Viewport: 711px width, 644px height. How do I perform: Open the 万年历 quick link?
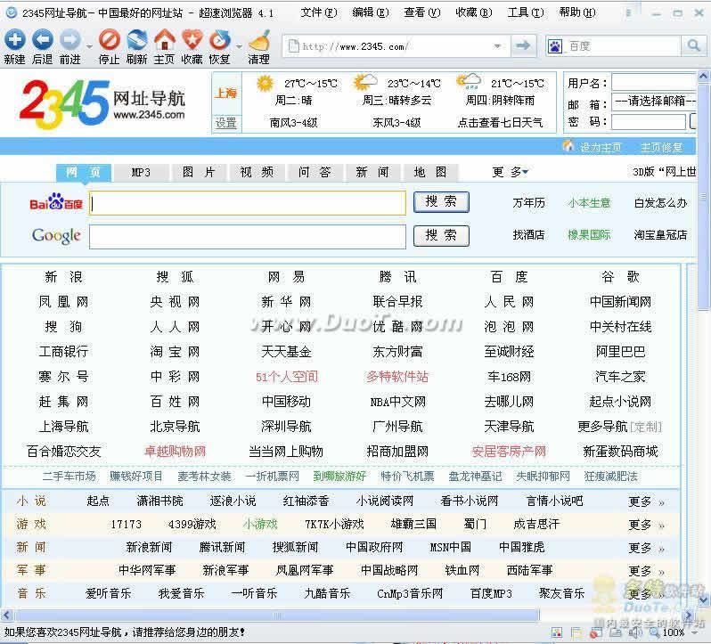[x=528, y=202]
